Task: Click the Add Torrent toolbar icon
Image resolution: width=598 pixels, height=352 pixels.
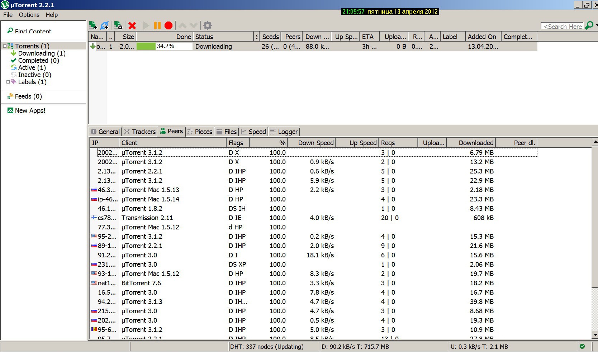Action: (93, 25)
